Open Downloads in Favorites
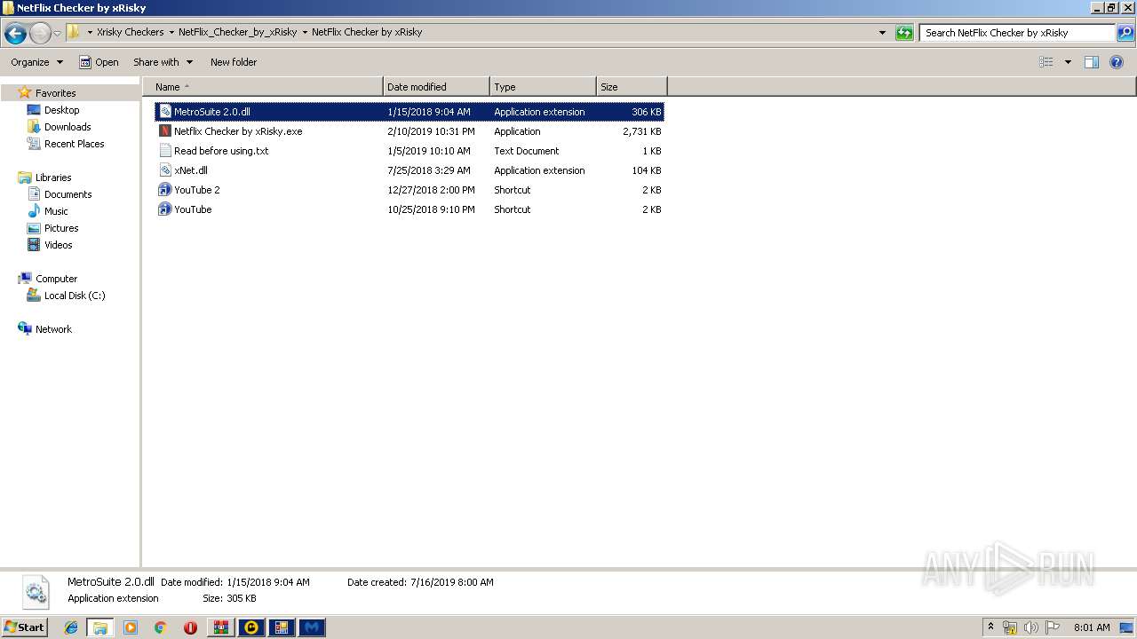 68,127
